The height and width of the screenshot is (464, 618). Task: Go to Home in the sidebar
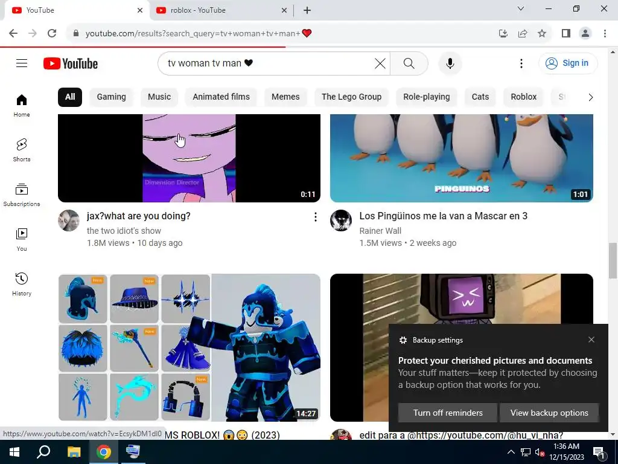[22, 106]
